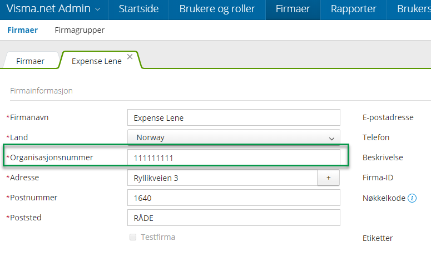This screenshot has height=261, width=431.
Task: Switch to the Firmaer tab
Action: coord(30,61)
